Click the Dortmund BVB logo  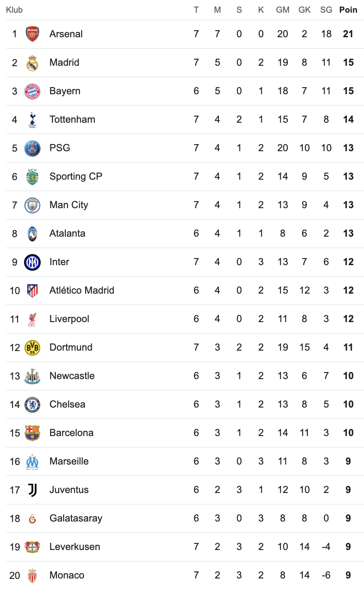[32, 348]
